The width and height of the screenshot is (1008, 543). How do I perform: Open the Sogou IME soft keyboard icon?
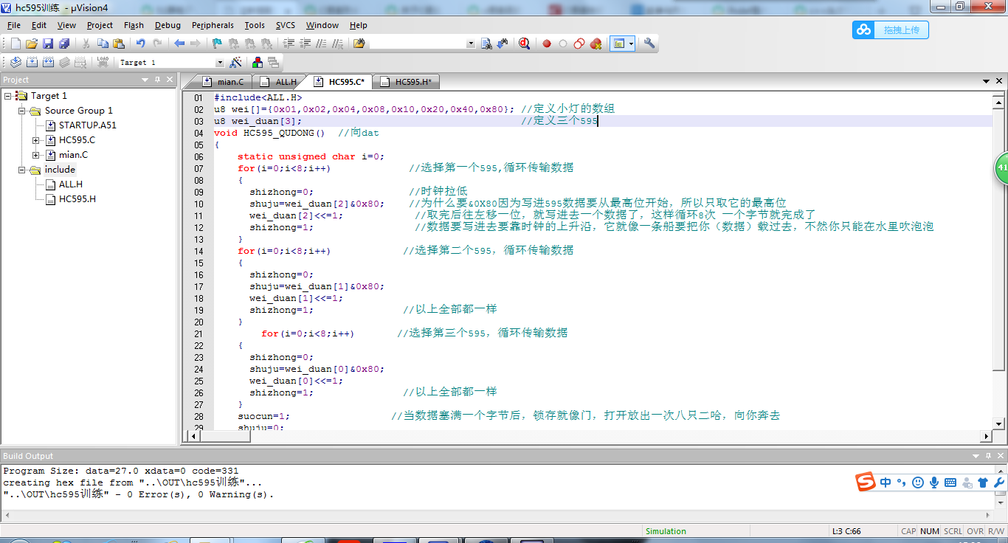coord(950,483)
